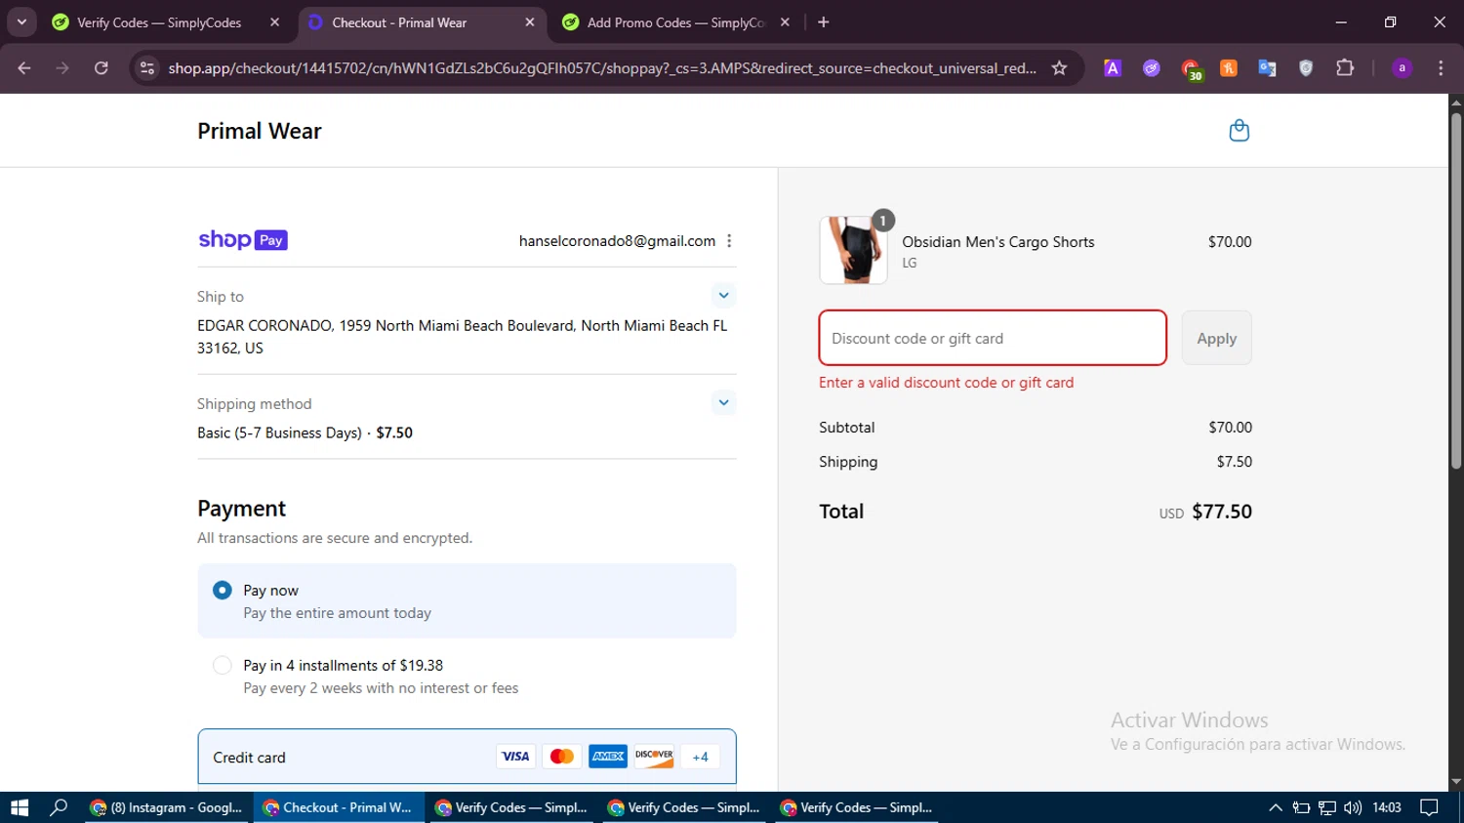Click the Mastercard icon
This screenshot has width=1464, height=823.
pos(561,757)
